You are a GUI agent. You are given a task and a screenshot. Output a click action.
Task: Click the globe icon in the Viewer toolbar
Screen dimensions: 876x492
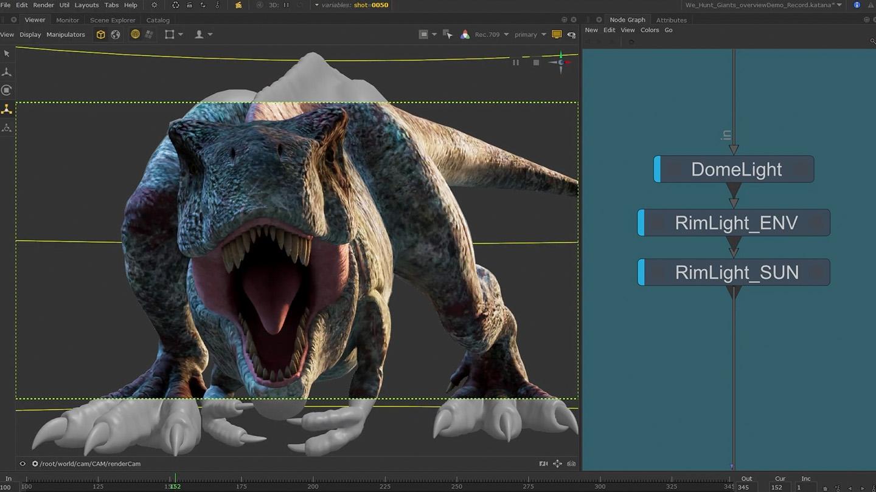tap(115, 35)
